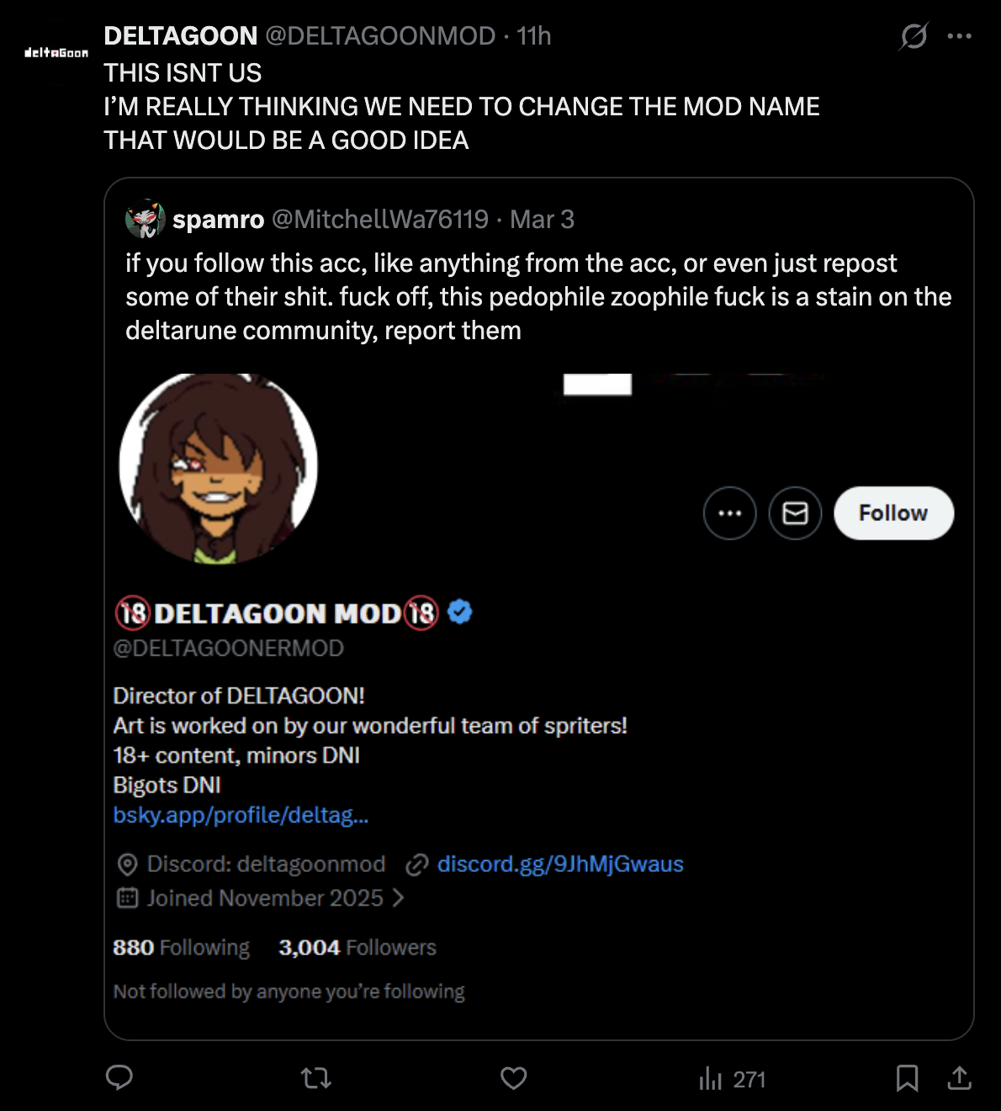
Task: Bookmark this post
Action: click(x=907, y=1077)
